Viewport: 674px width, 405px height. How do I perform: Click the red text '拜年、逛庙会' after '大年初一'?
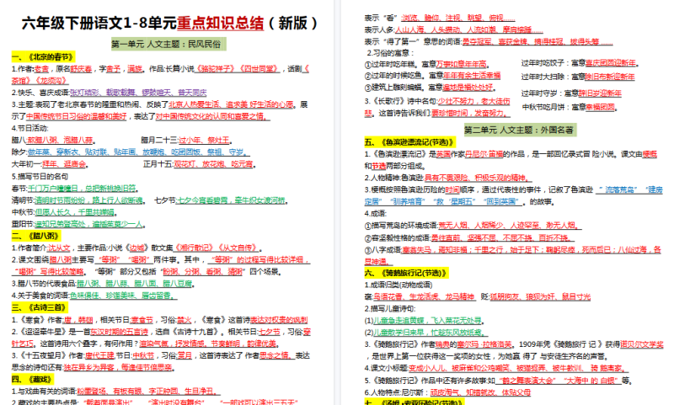click(x=64, y=164)
